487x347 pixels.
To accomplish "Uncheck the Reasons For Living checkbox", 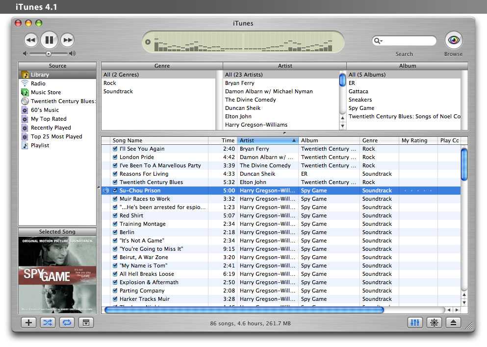I will coord(115,174).
